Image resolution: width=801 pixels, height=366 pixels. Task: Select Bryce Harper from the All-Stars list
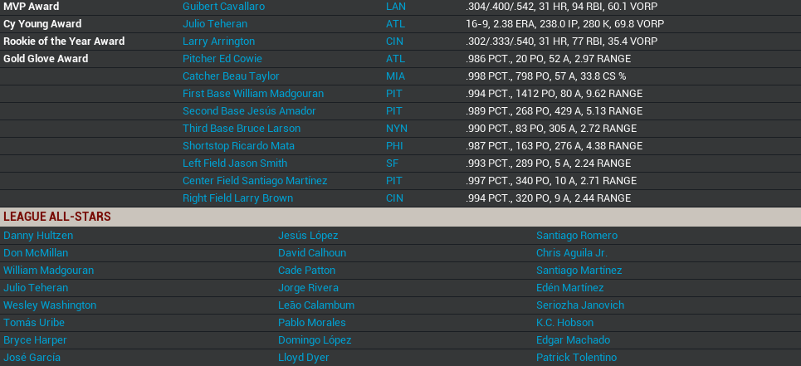[x=35, y=340]
